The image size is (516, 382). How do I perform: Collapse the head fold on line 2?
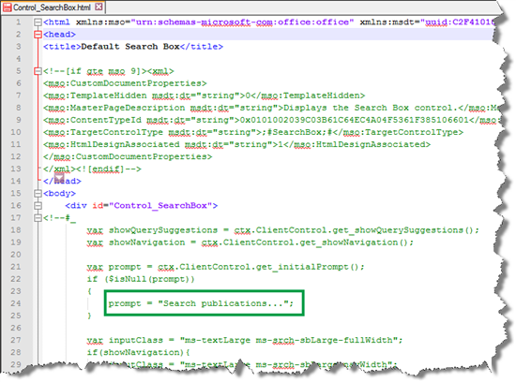point(38,34)
